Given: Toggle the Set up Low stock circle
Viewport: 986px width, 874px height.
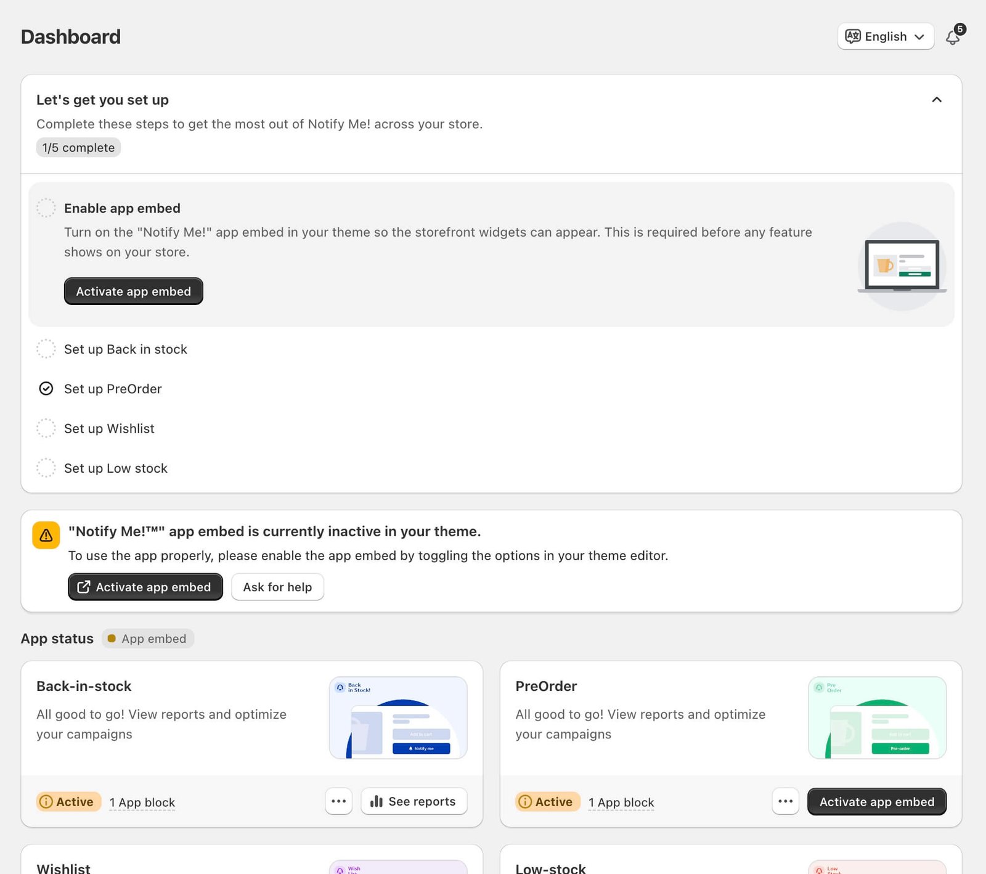Looking at the screenshot, I should (46, 468).
